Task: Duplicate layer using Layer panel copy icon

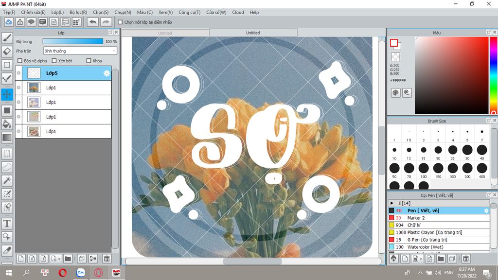Action: click(x=81, y=259)
